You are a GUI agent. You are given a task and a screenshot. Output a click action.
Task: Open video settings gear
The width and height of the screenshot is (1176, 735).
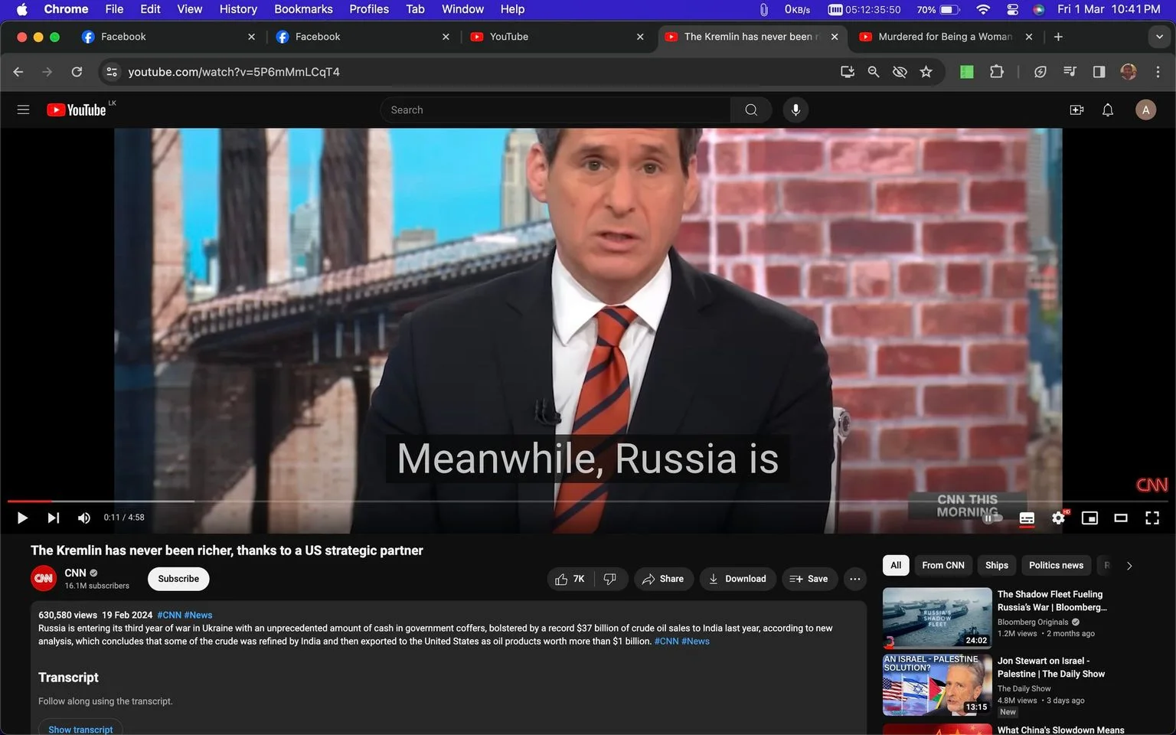[x=1058, y=518]
